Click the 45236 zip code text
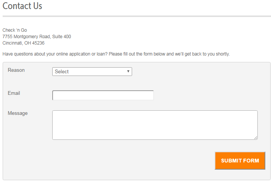The image size is (271, 184). (x=38, y=43)
